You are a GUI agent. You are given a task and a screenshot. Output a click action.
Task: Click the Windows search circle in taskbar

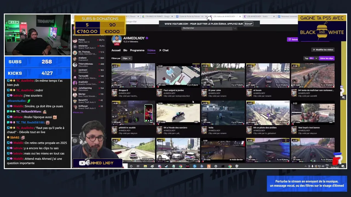tap(131, 166)
